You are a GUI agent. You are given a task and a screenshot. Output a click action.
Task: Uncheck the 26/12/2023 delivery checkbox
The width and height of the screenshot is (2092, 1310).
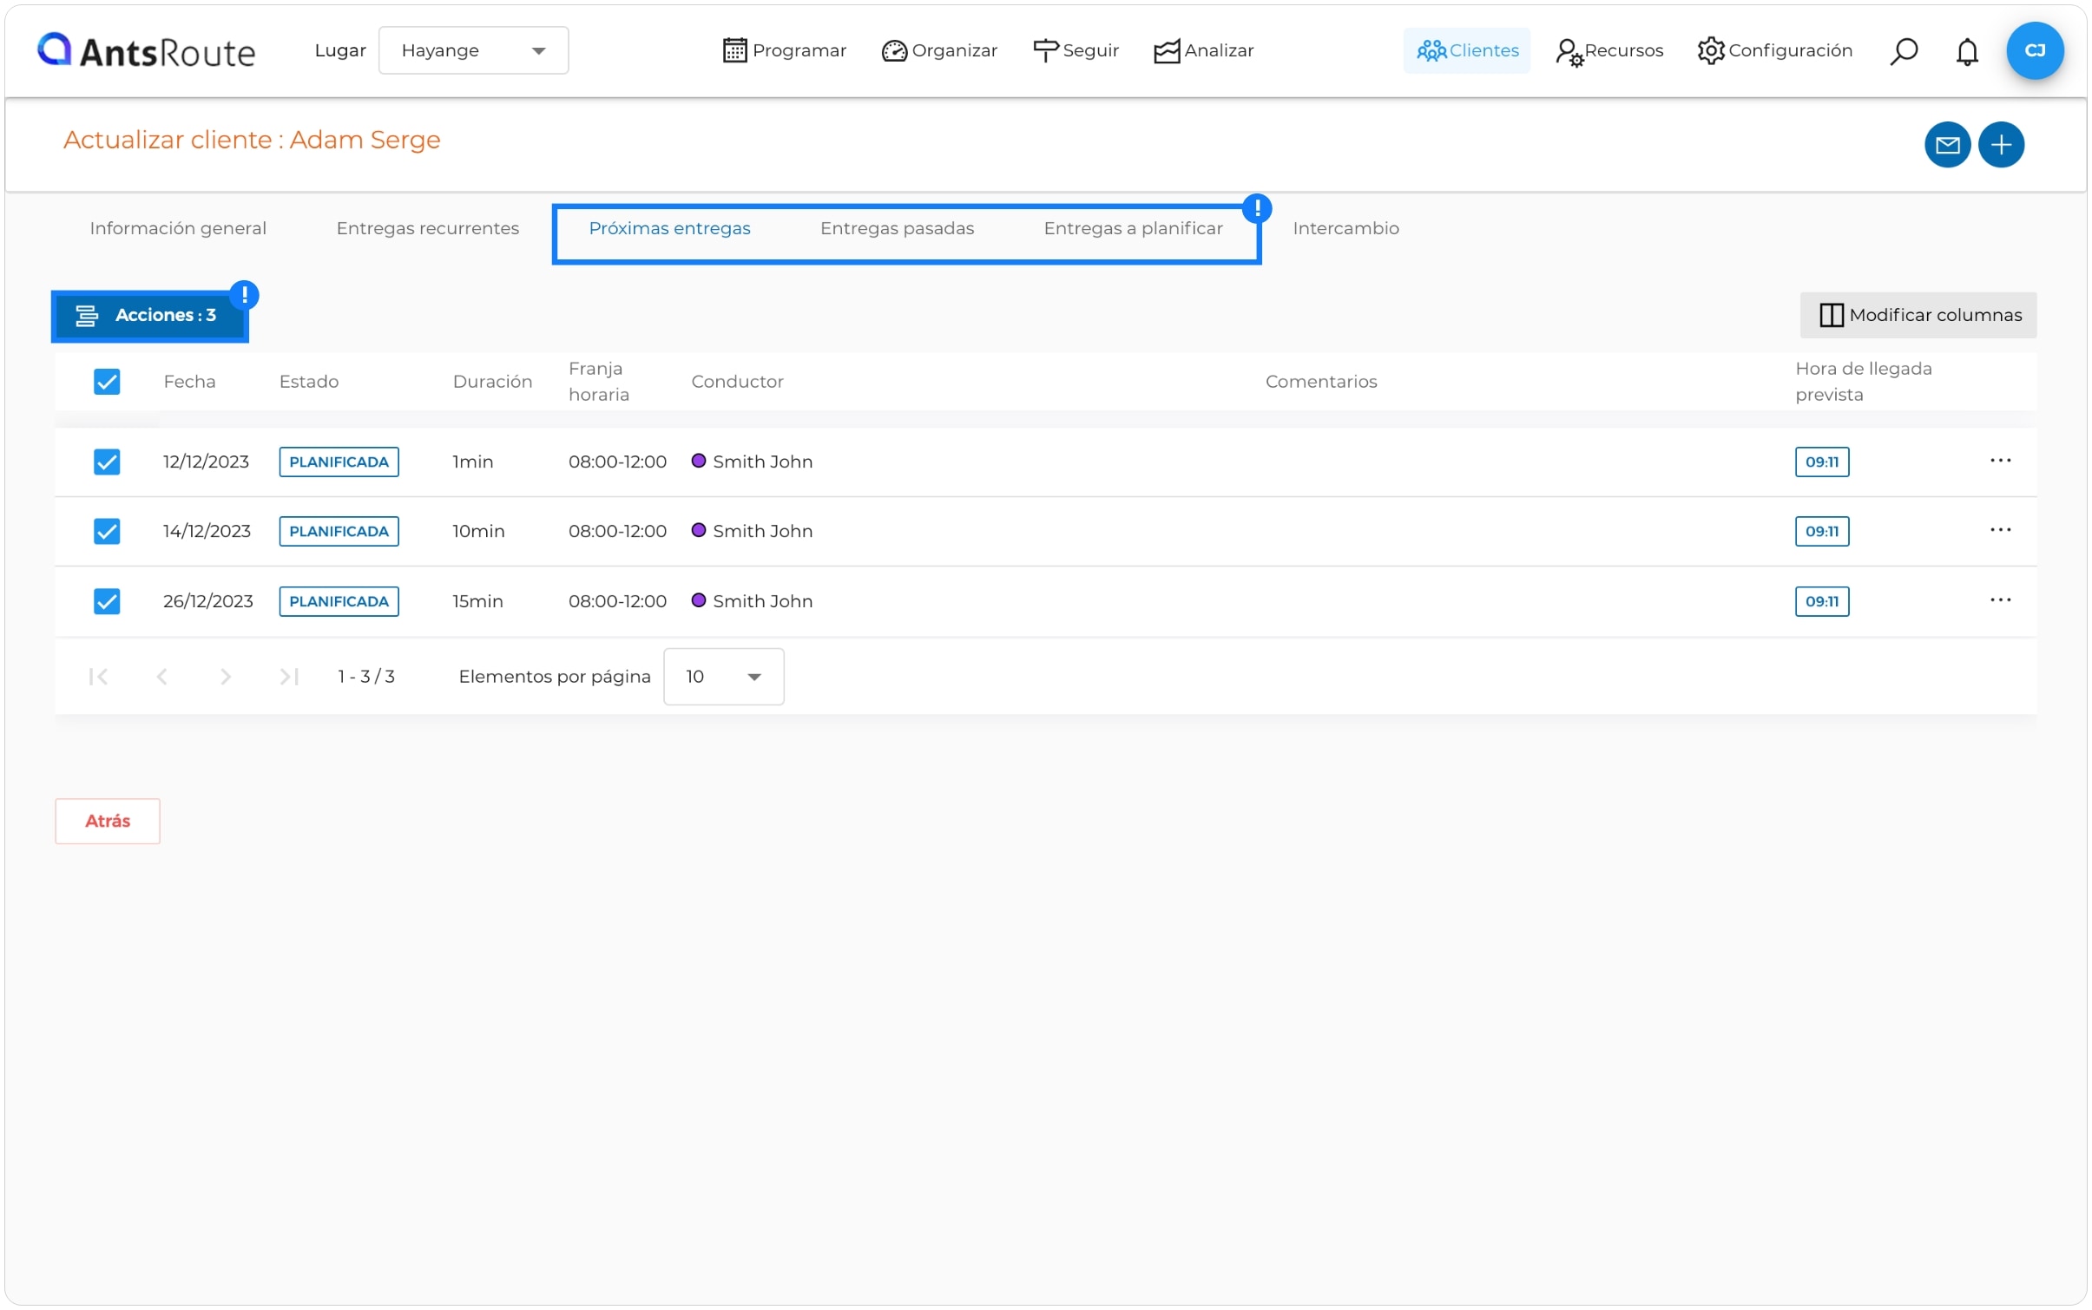point(107,601)
